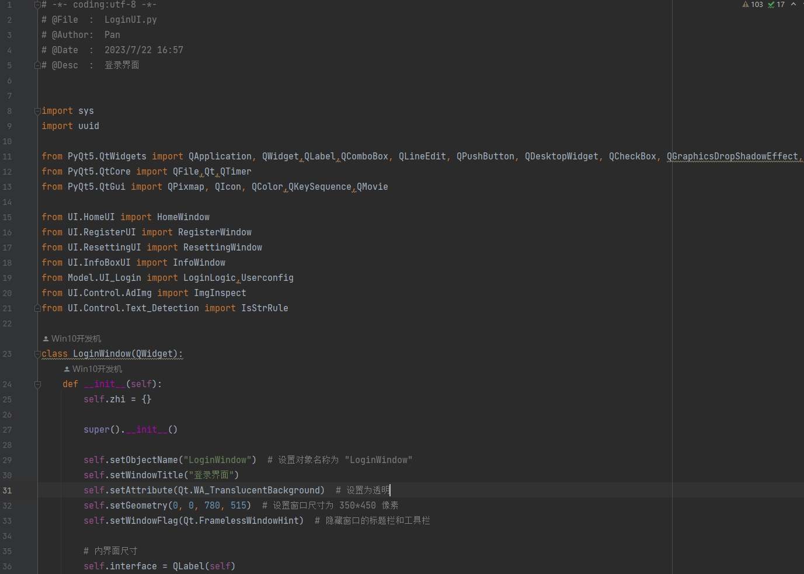Click RegisterWindow on import line 16
The image size is (804, 574).
[x=215, y=232]
